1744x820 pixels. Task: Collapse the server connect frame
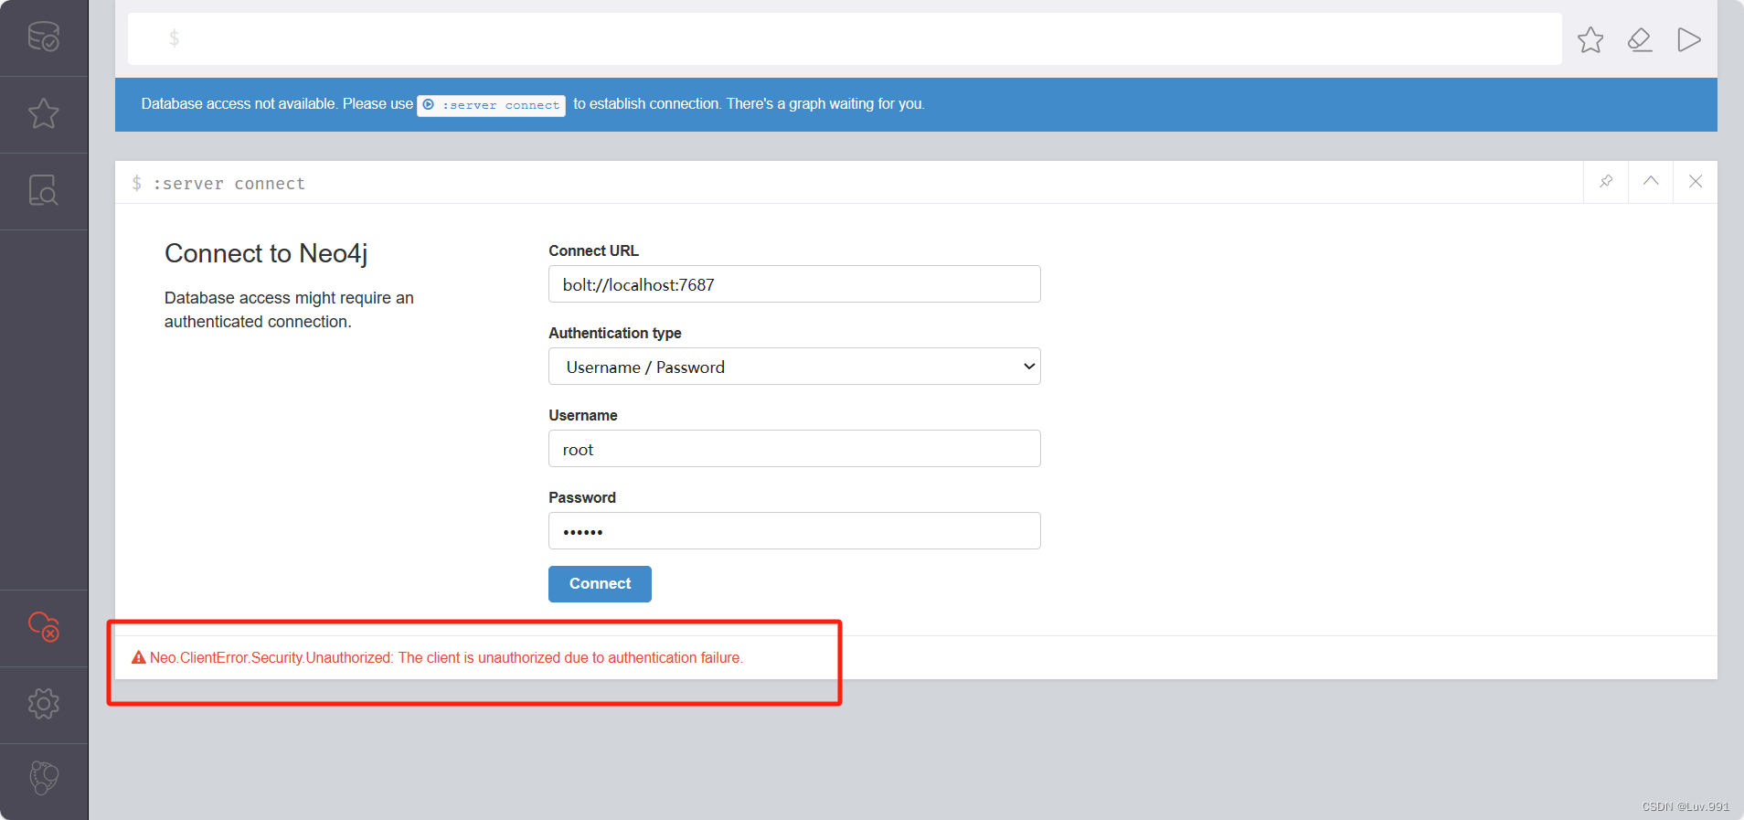click(x=1651, y=181)
